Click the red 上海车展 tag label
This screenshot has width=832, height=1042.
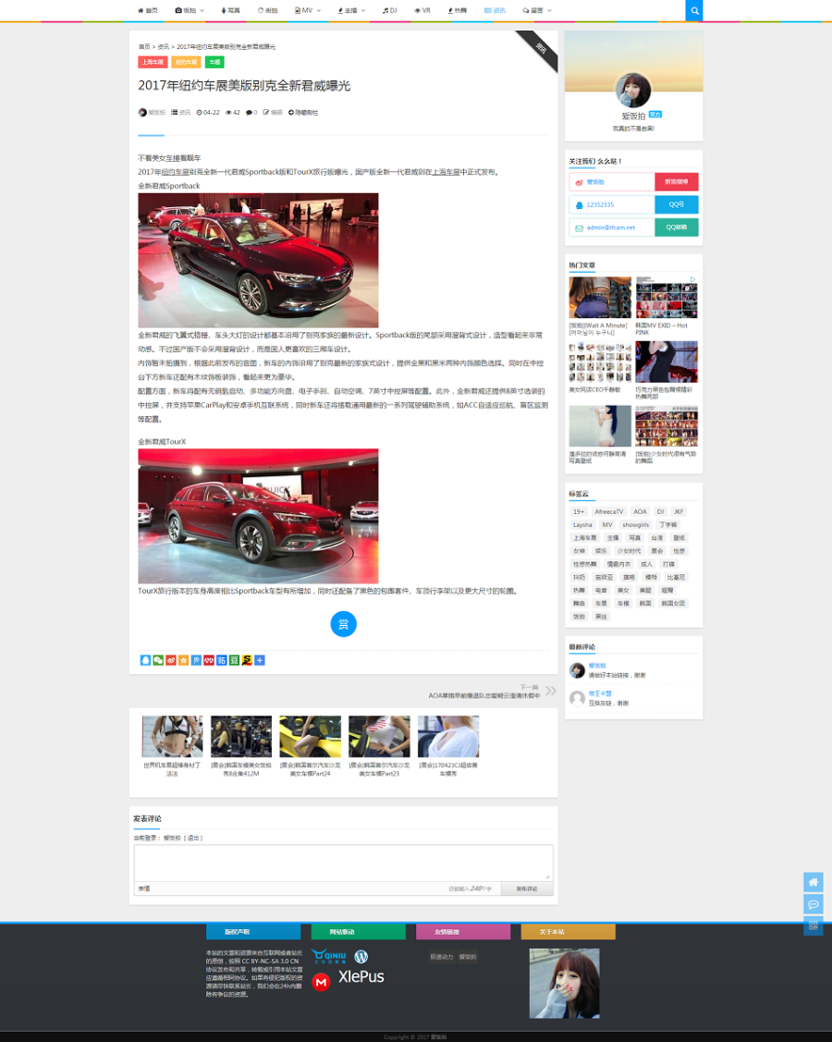[x=153, y=62]
